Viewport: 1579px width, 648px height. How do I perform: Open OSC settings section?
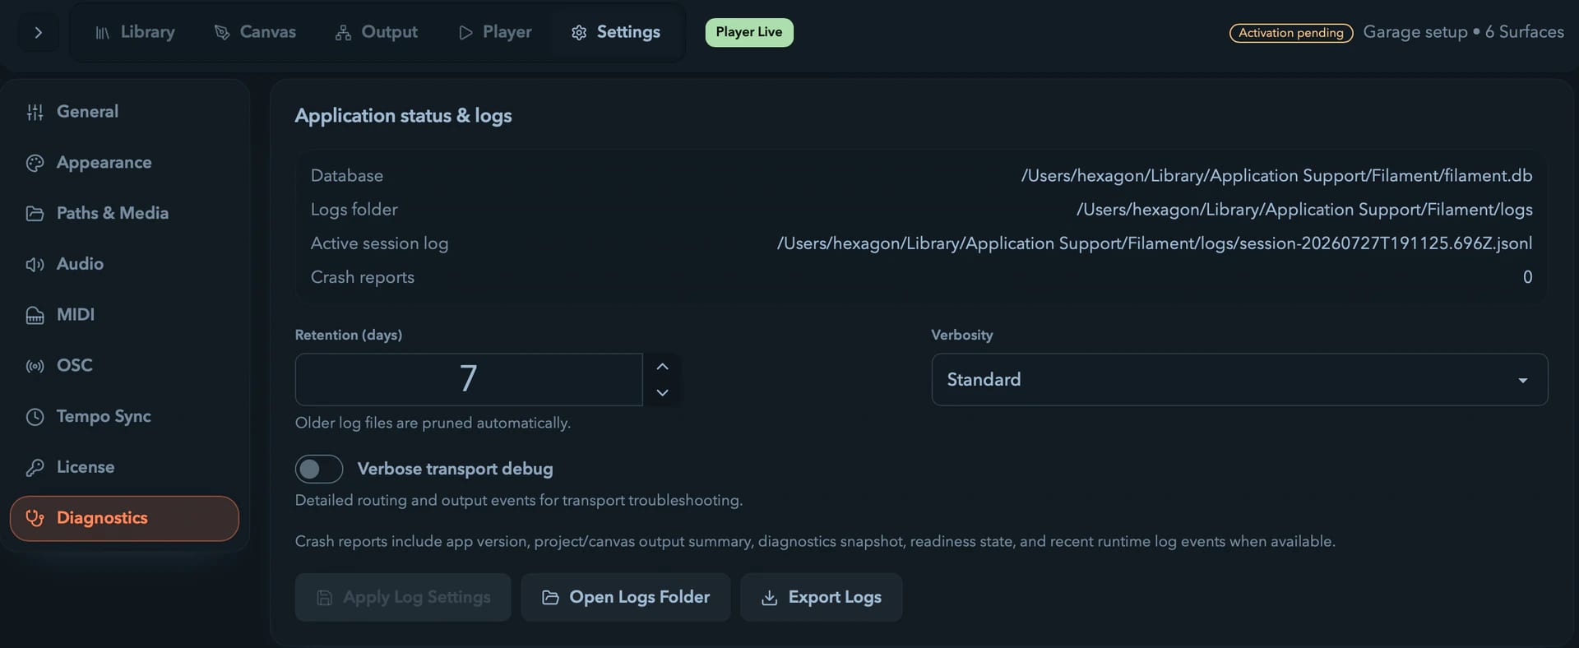(x=124, y=365)
